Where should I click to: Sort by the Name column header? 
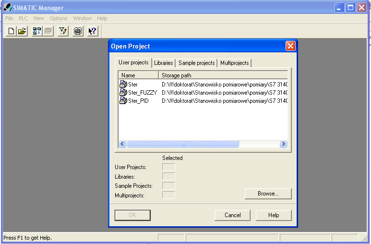coord(138,75)
